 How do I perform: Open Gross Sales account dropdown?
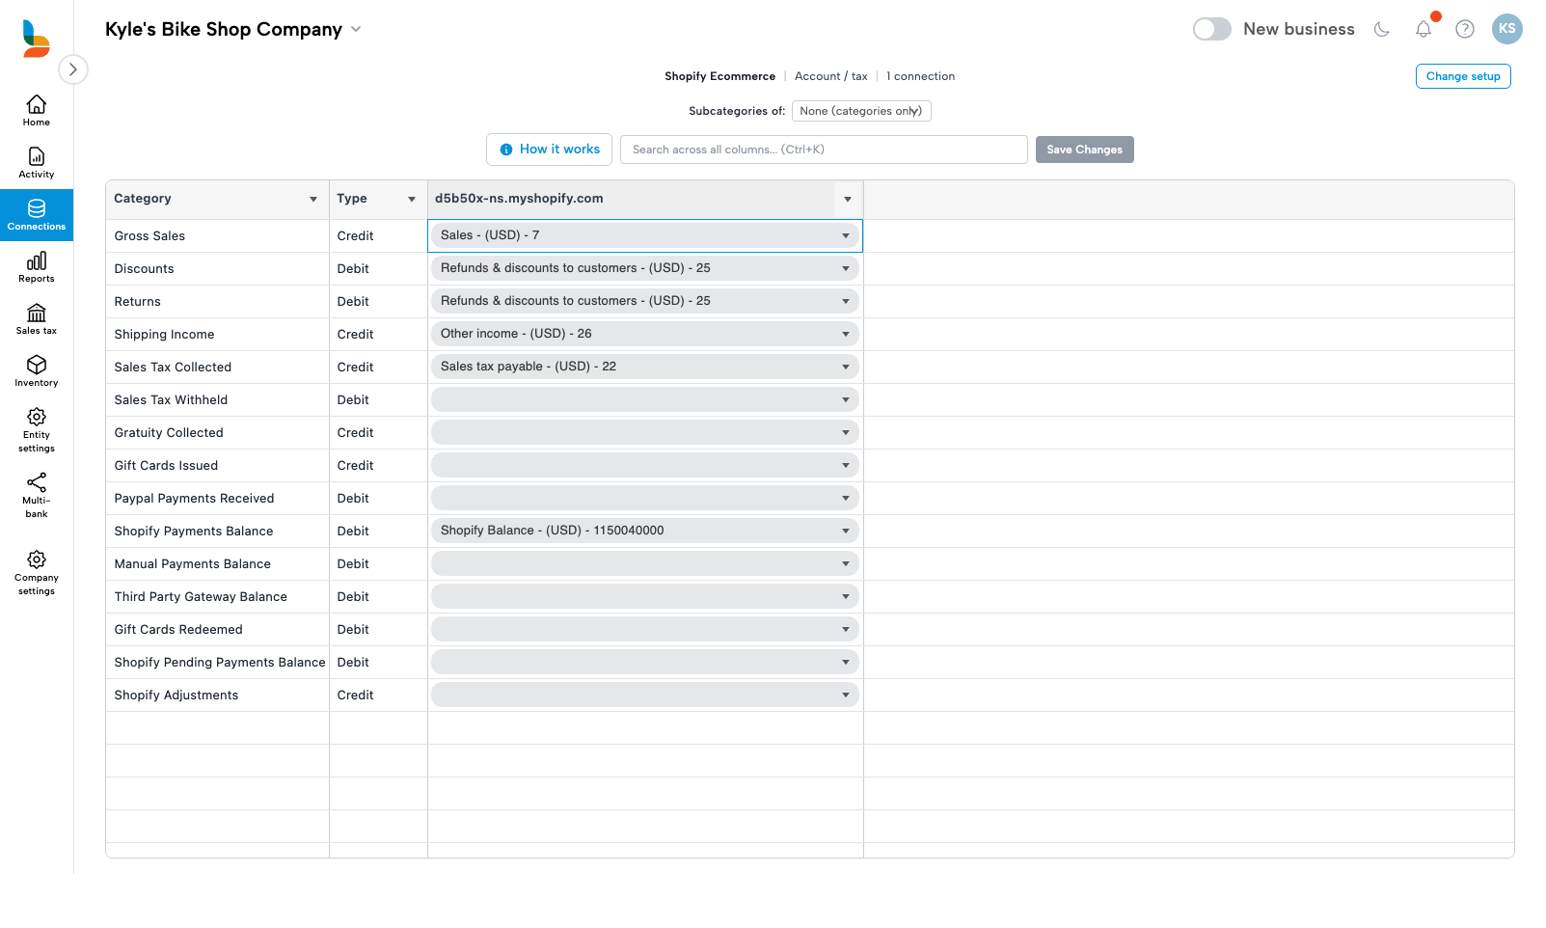pyautogui.click(x=645, y=235)
